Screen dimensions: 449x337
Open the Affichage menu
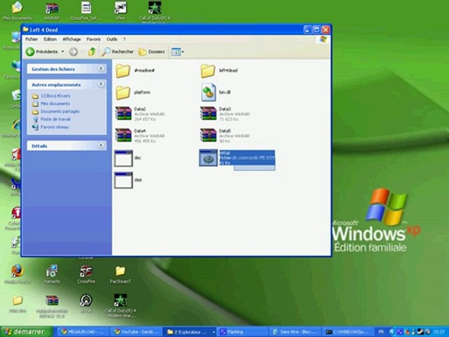pos(72,39)
